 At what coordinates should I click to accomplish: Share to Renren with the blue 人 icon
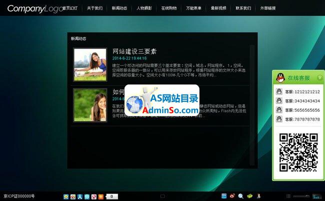[80, 196]
